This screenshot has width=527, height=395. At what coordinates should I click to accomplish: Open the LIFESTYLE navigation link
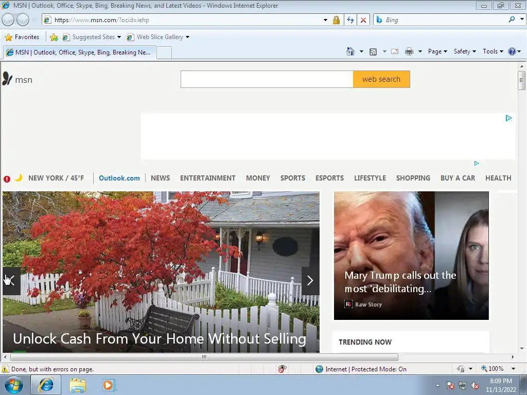click(370, 178)
